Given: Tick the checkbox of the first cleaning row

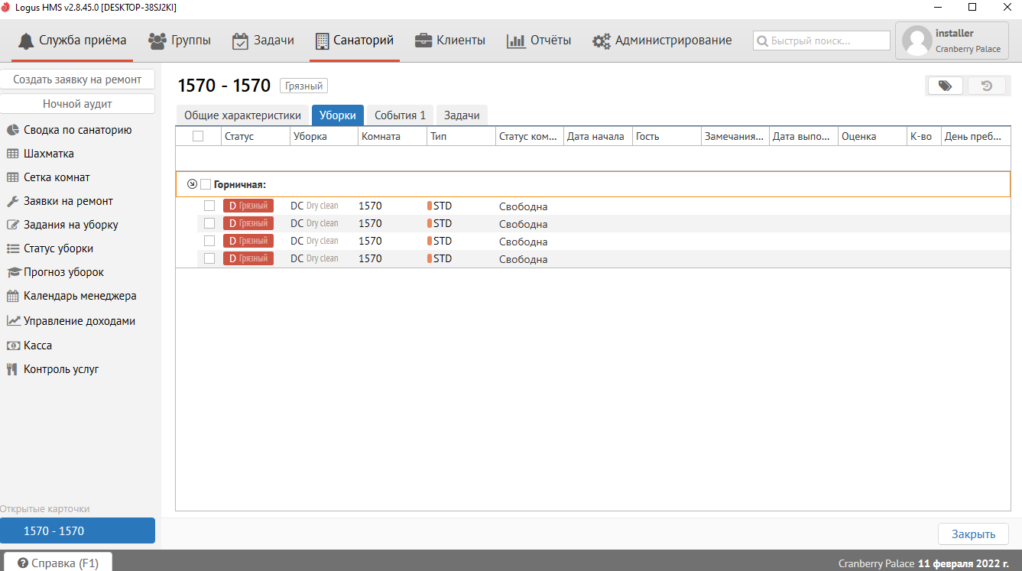Looking at the screenshot, I should 209,206.
